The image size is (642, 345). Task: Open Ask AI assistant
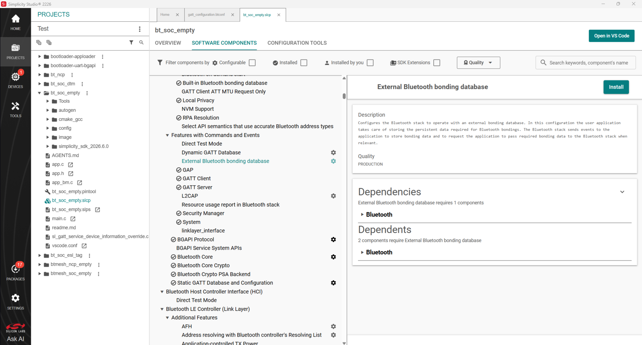pos(15,339)
